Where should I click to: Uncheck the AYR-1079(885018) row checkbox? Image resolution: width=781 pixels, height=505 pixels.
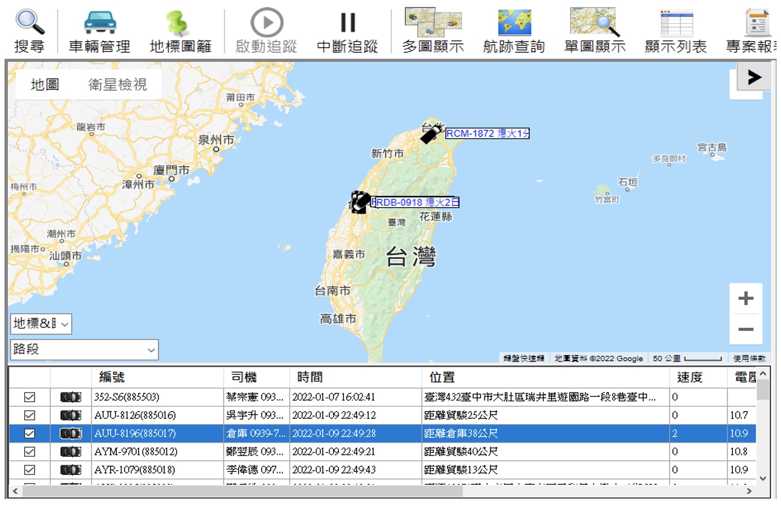point(29,470)
